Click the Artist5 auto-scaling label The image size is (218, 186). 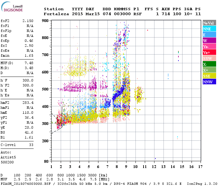[8, 157]
